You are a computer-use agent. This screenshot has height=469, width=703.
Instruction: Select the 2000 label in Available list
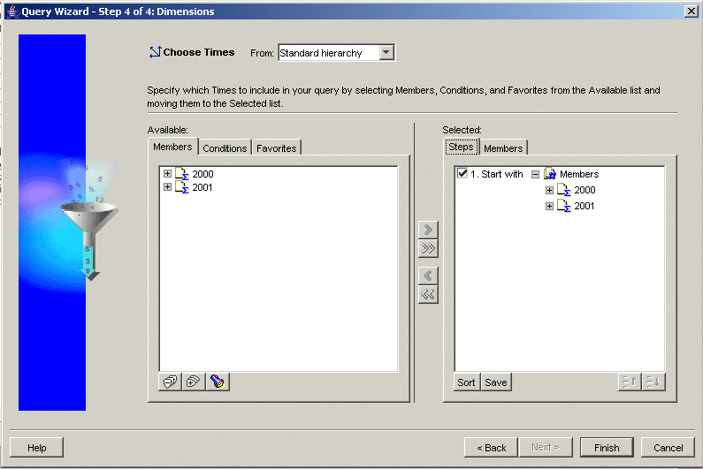click(x=202, y=174)
